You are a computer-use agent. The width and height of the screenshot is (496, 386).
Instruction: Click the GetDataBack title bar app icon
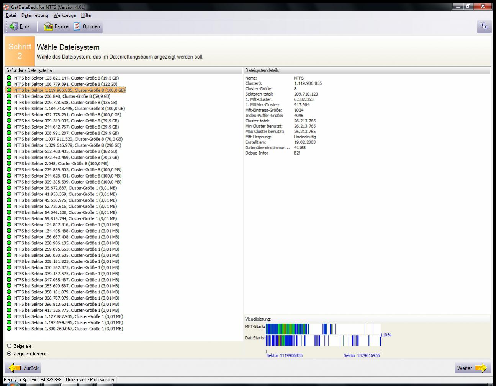point(6,7)
